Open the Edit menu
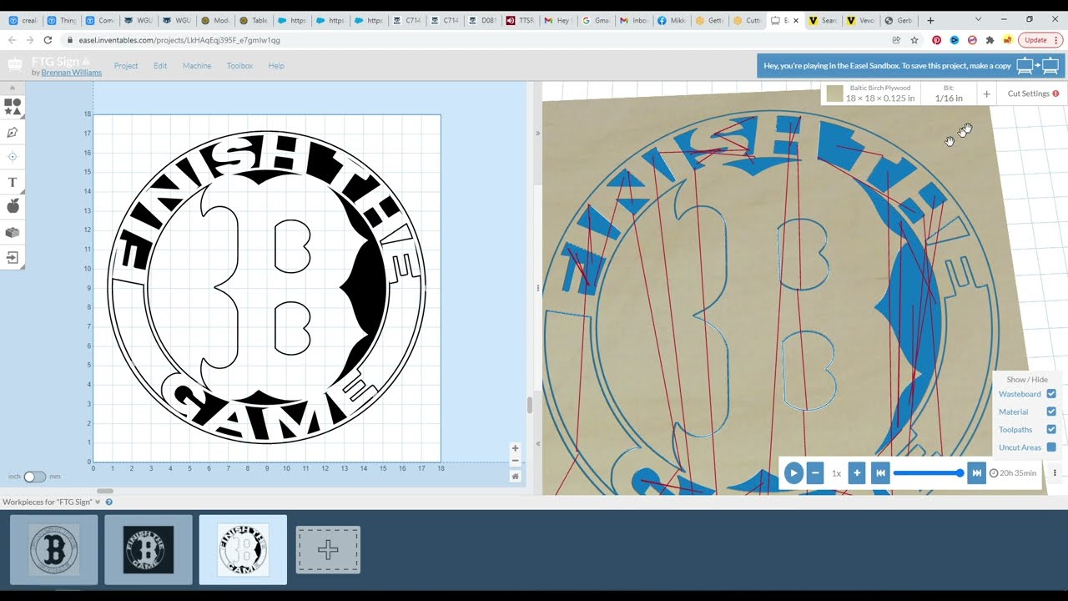The height and width of the screenshot is (601, 1068). click(160, 66)
